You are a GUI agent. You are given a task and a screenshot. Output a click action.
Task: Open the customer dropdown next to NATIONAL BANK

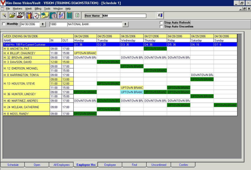pos(125,24)
